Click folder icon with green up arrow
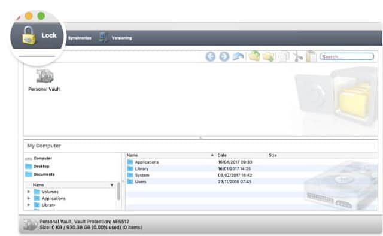 [x=254, y=56]
